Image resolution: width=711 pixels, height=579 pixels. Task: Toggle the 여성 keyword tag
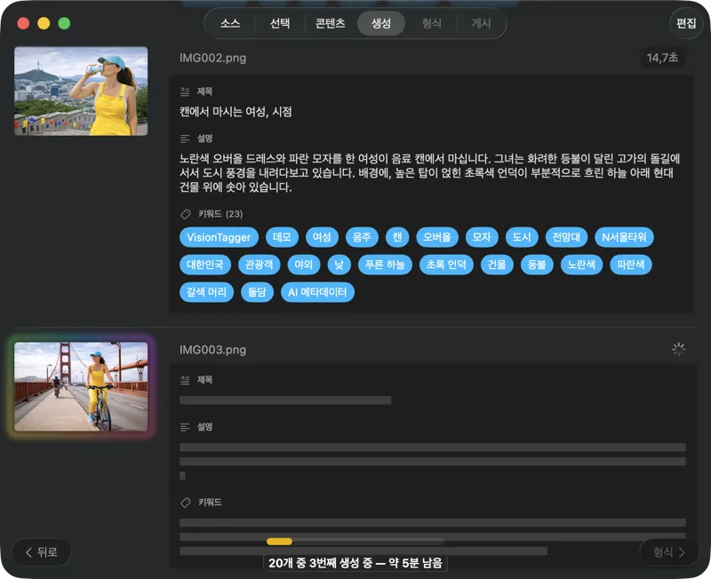pyautogui.click(x=322, y=237)
